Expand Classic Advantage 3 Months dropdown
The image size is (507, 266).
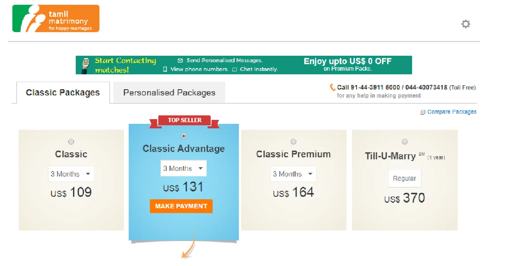[x=183, y=168]
